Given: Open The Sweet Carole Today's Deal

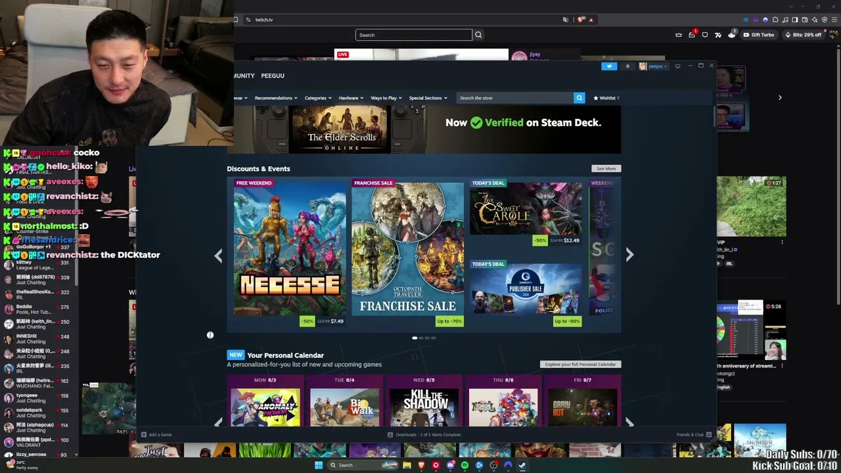Looking at the screenshot, I should pyautogui.click(x=526, y=212).
